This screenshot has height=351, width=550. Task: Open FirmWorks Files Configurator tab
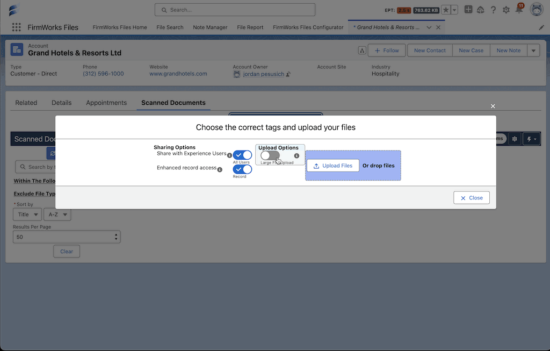click(308, 27)
